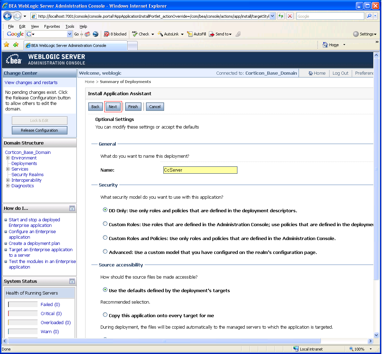Image resolution: width=382 pixels, height=354 pixels.
Task: Select Advanced security model radio
Action: pyautogui.click(x=105, y=252)
